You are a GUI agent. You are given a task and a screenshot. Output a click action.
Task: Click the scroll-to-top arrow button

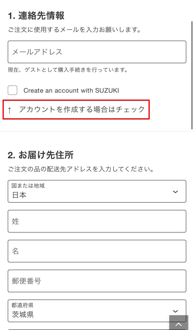(x=179, y=323)
